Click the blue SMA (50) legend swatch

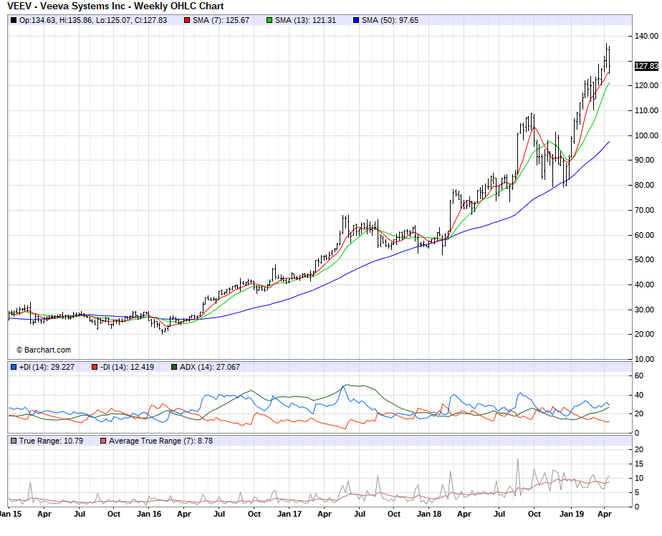[356, 20]
